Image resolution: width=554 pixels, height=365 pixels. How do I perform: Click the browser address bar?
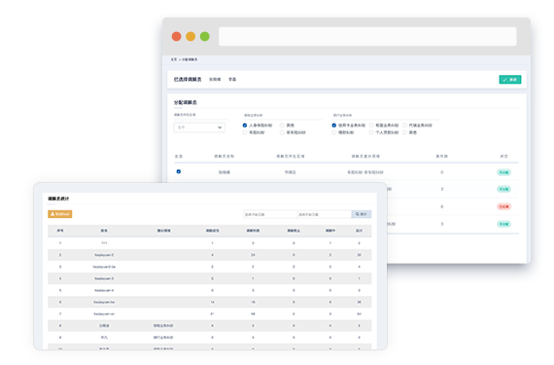point(367,36)
